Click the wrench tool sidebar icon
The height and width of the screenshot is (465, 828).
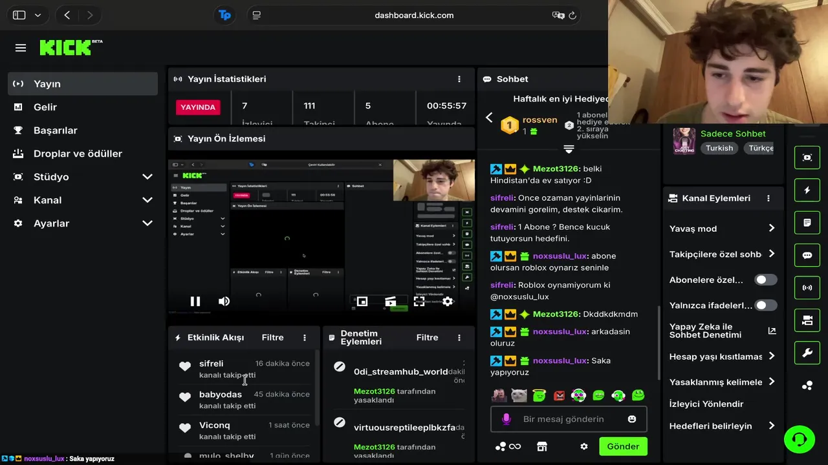pyautogui.click(x=807, y=353)
